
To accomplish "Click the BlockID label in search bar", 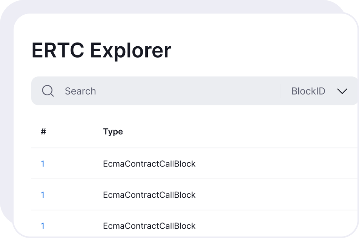I will point(308,91).
